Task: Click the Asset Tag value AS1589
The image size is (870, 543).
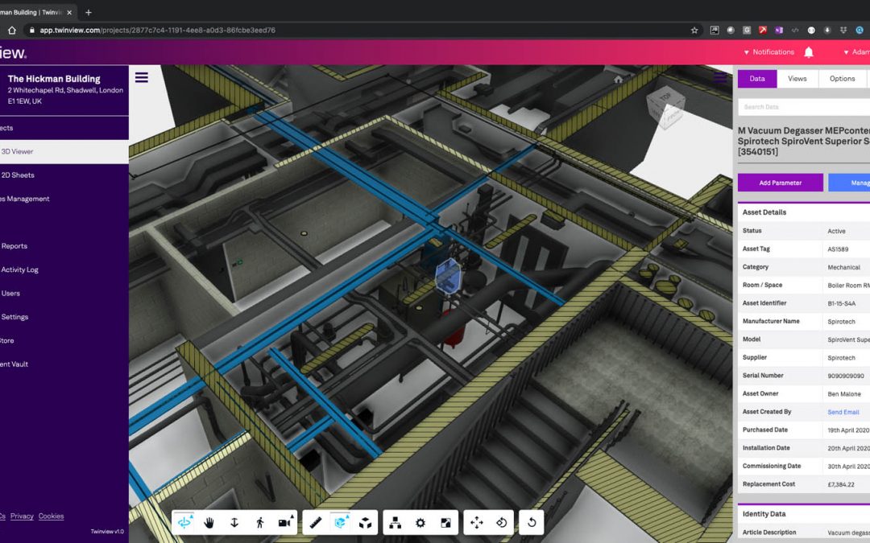Action: 838,249
